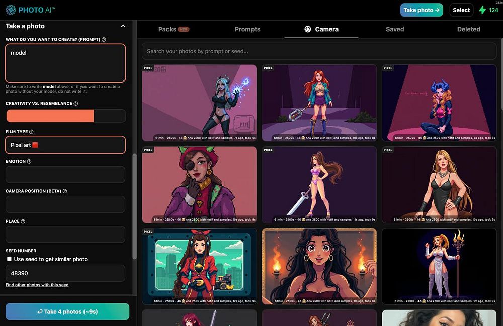Click Take 4 photos (~9s) button
The height and width of the screenshot is (326, 503).
[67, 311]
